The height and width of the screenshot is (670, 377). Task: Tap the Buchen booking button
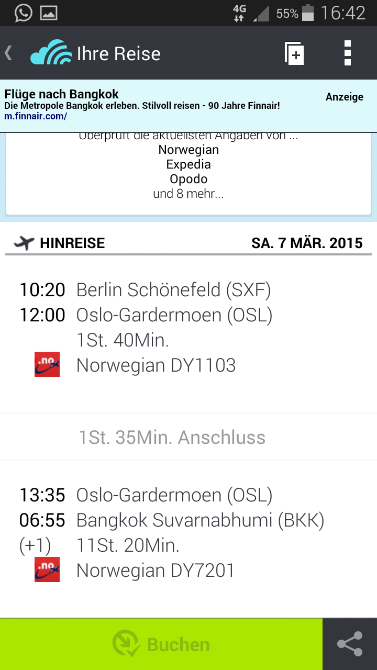pyautogui.click(x=161, y=644)
